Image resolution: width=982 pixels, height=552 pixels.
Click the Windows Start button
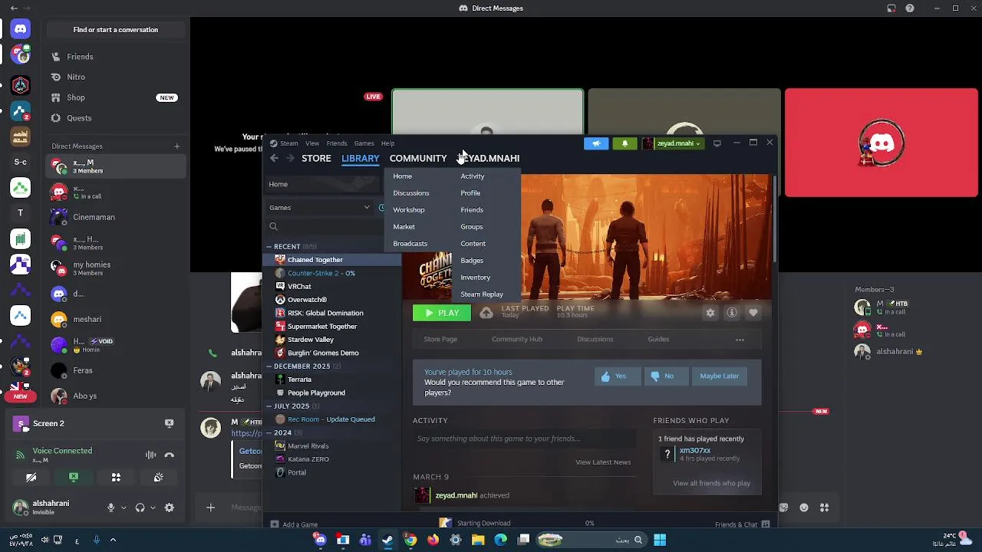660,540
